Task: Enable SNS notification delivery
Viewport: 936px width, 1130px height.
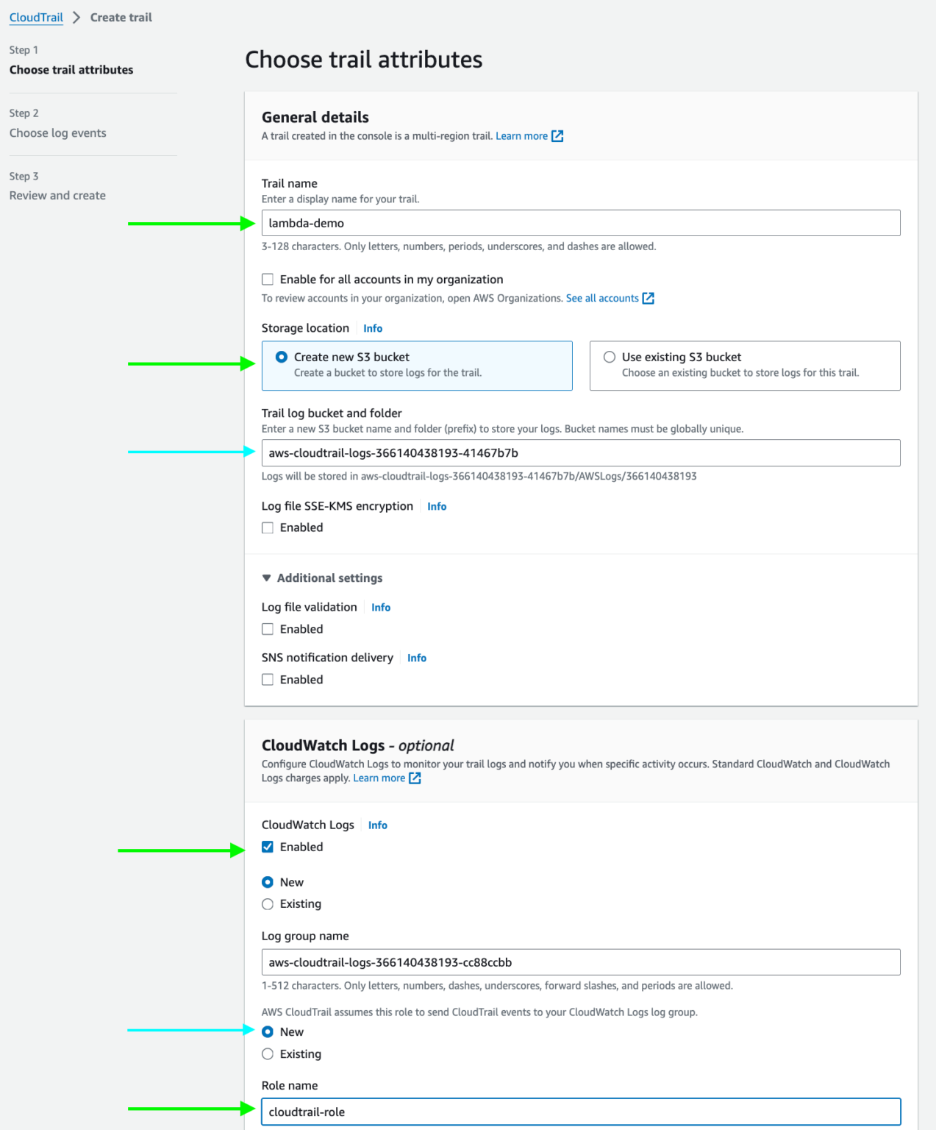Action: coord(268,679)
